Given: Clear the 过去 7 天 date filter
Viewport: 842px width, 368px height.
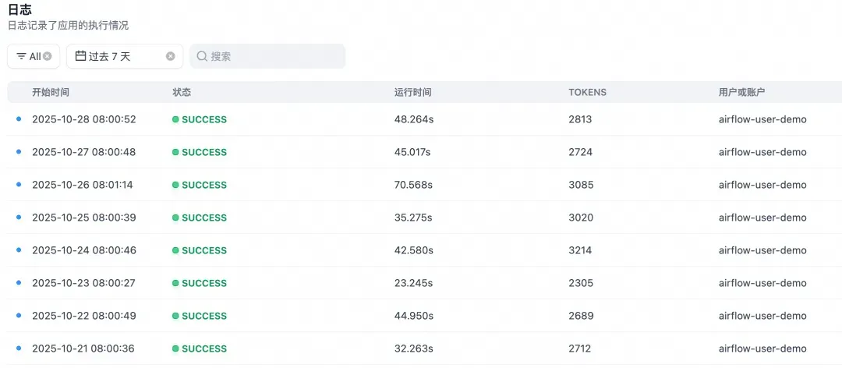Looking at the screenshot, I should click(171, 56).
